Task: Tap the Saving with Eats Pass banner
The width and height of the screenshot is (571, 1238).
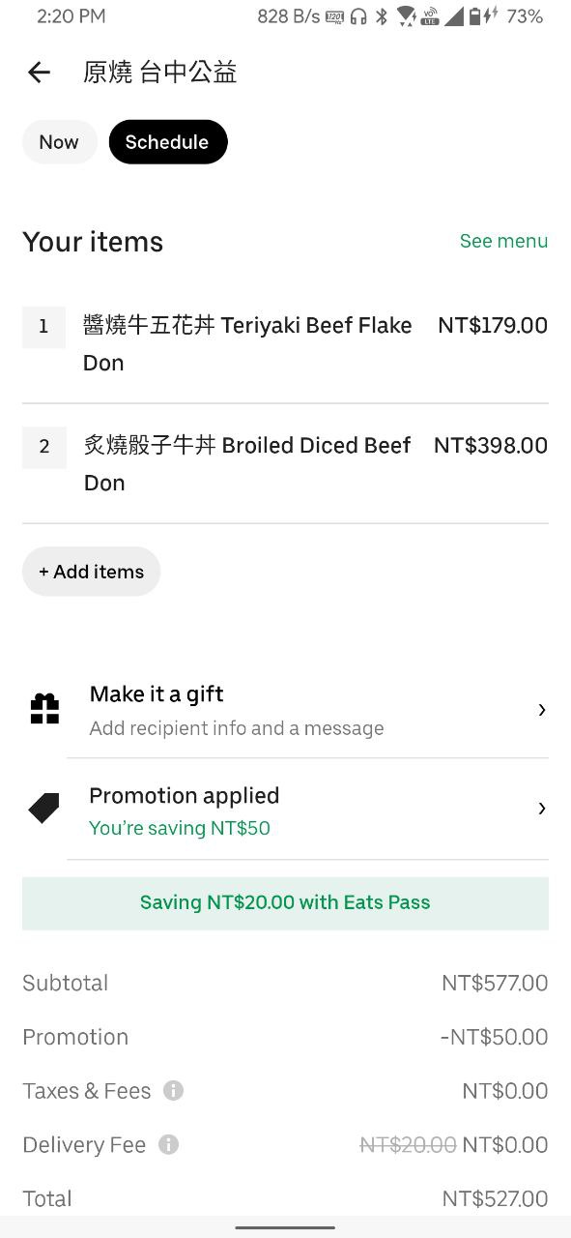Action: pos(285,903)
